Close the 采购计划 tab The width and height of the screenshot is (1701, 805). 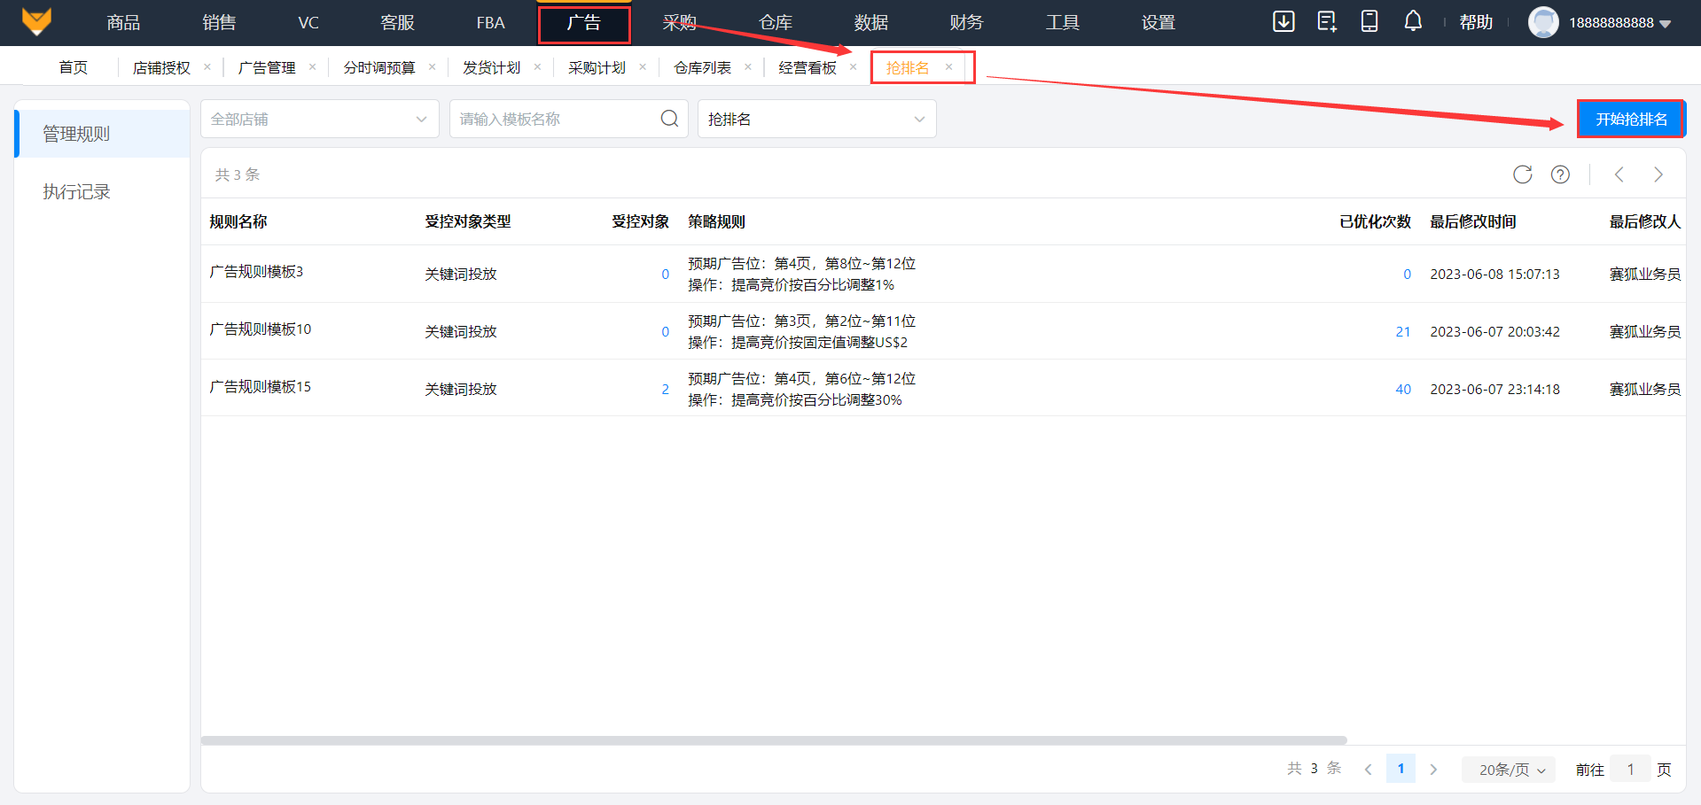pyautogui.click(x=643, y=66)
